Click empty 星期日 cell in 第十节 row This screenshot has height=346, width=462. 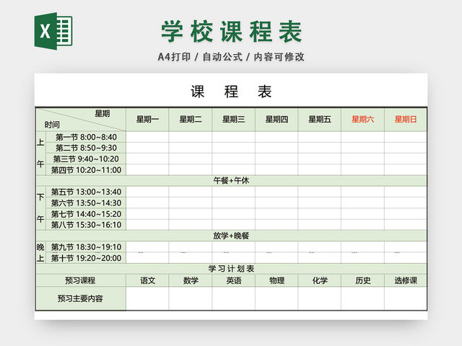406,258
